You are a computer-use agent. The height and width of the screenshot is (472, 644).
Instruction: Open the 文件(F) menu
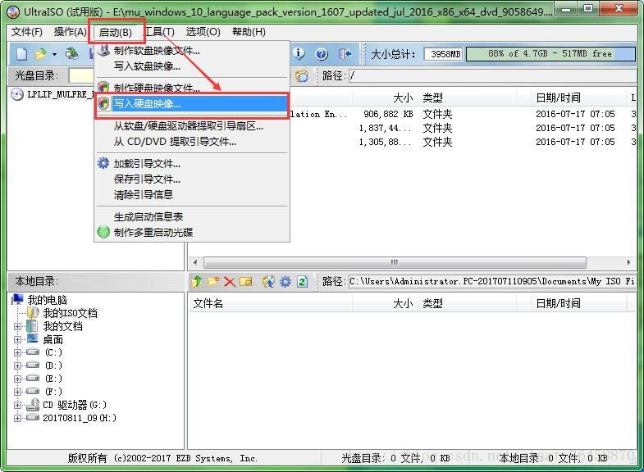(27, 32)
